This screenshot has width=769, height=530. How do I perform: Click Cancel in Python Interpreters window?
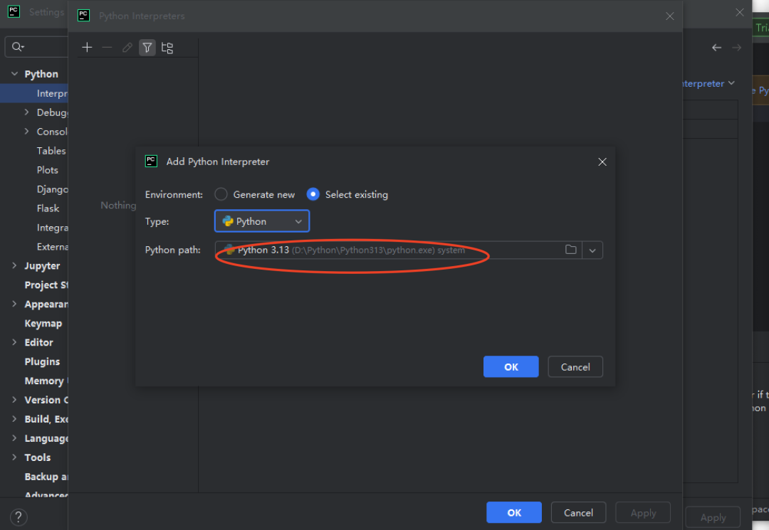point(579,513)
